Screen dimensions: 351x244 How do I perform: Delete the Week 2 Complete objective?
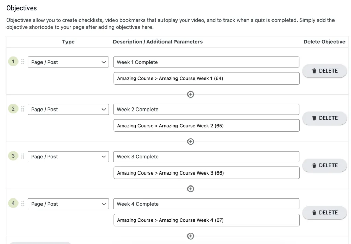324,118
